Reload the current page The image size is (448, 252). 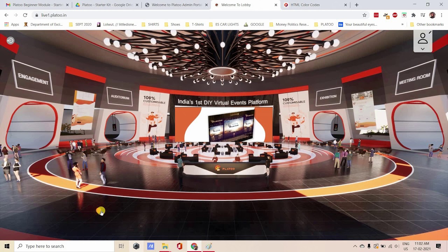25,15
